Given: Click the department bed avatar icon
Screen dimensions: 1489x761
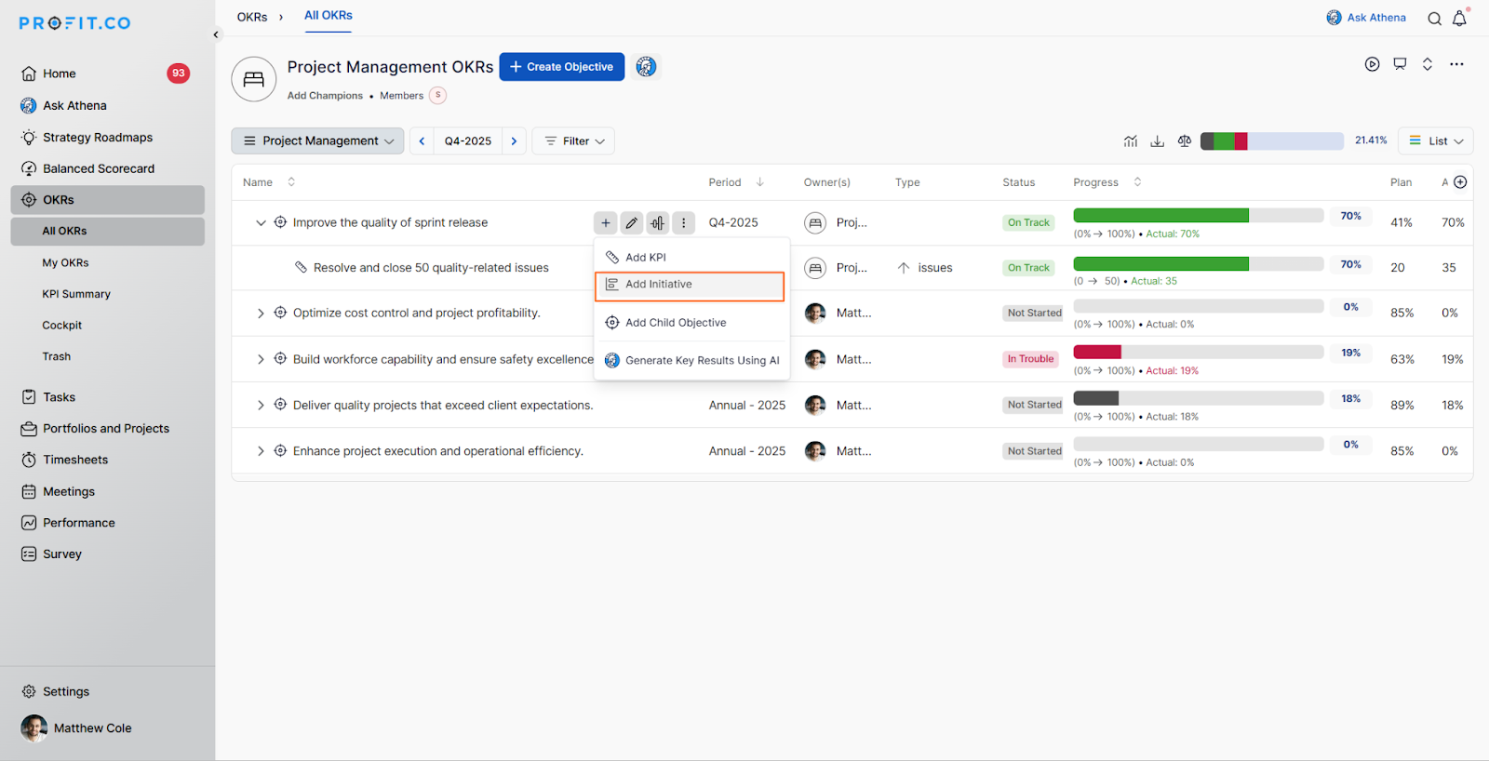Looking at the screenshot, I should click(254, 79).
